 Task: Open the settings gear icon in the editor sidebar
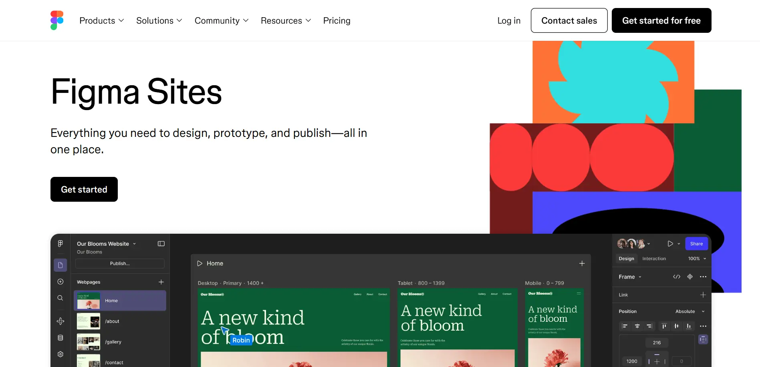click(x=60, y=354)
